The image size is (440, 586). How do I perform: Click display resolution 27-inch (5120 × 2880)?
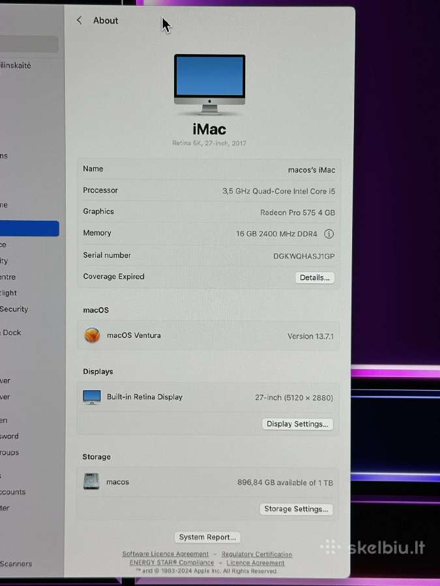(294, 398)
